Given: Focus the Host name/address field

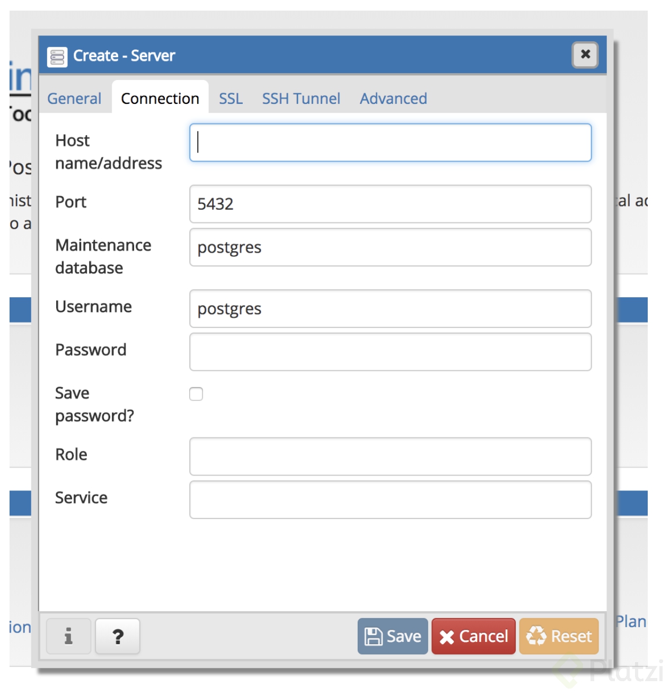Looking at the screenshot, I should pyautogui.click(x=391, y=142).
